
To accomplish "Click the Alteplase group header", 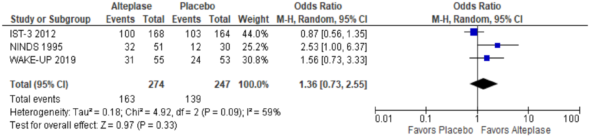I will pyautogui.click(x=132, y=6).
